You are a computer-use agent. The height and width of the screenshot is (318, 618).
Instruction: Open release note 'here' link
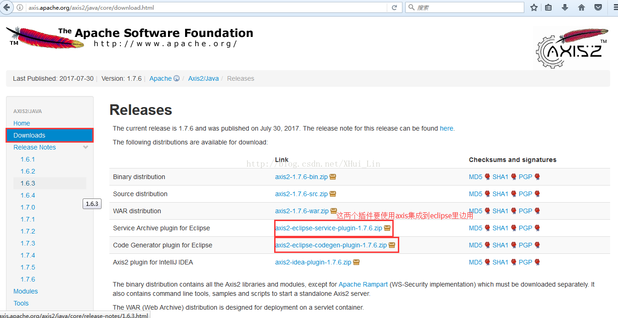(x=446, y=128)
